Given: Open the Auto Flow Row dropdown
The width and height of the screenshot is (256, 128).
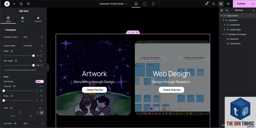Looking at the screenshot, I should point(33,124).
